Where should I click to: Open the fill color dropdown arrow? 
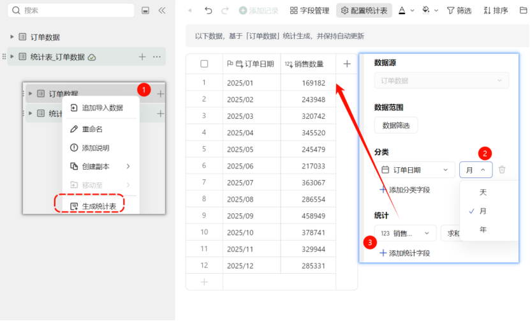click(436, 10)
